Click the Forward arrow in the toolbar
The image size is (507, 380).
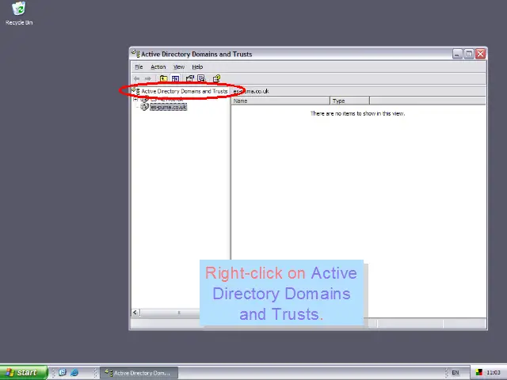point(148,78)
